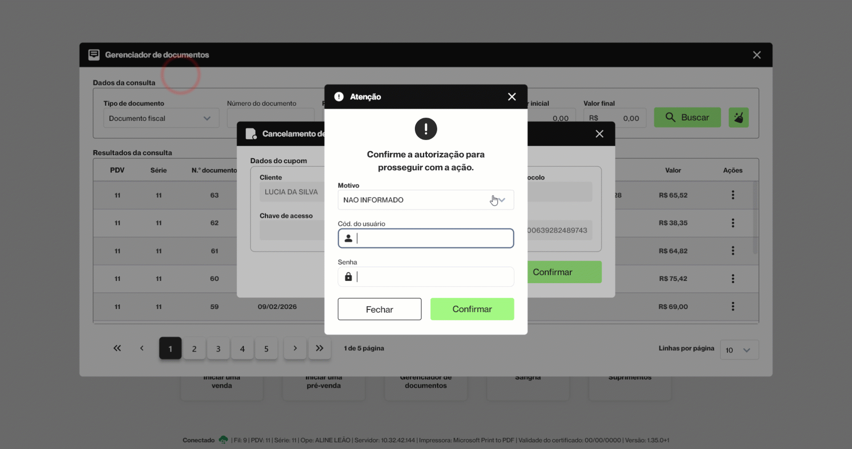Image resolution: width=852 pixels, height=449 pixels.
Task: Select document number 62 cell
Action: point(215,223)
